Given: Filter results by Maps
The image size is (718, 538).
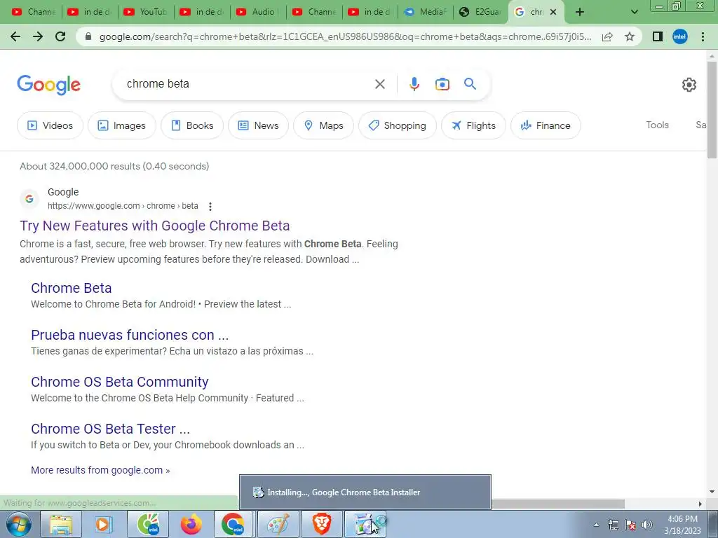Looking at the screenshot, I should tap(323, 125).
